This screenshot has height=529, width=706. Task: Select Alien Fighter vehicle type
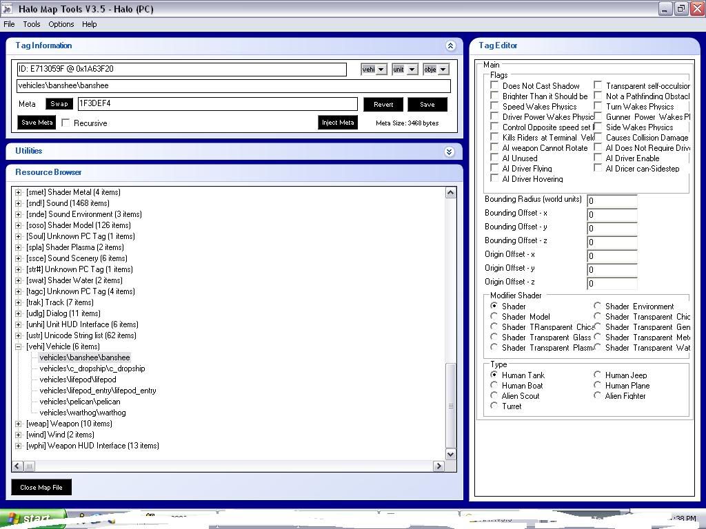tap(598, 395)
